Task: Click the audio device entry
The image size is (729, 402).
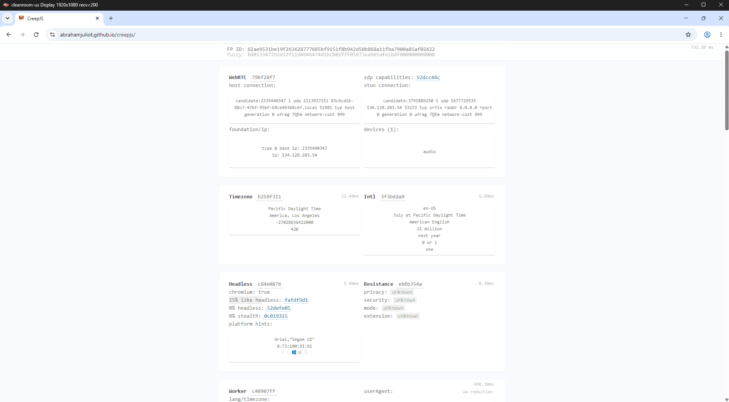Action: [429, 152]
